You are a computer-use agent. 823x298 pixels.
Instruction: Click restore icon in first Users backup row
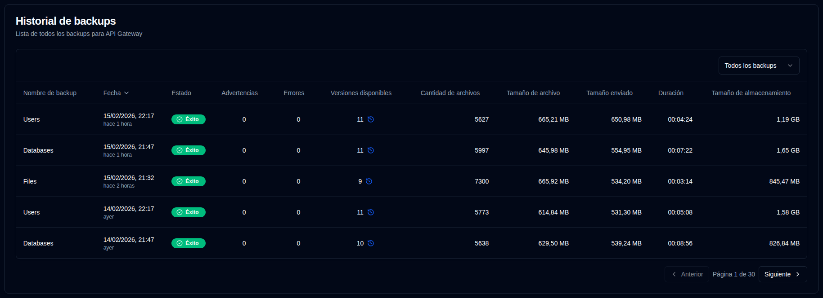click(x=371, y=119)
